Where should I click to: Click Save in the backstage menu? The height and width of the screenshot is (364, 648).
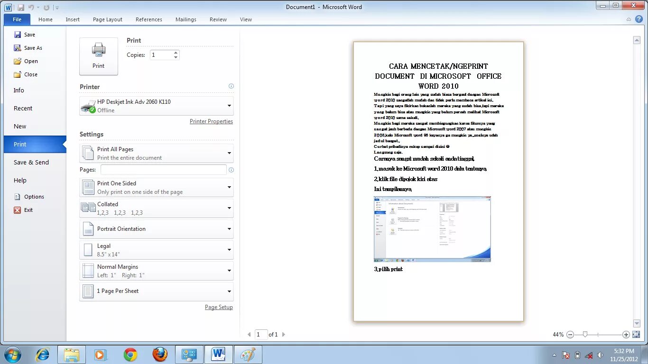[25, 35]
